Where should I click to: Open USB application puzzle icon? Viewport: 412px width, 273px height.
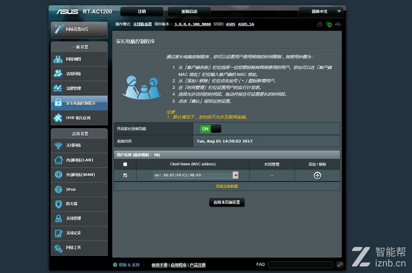[x=58, y=117]
